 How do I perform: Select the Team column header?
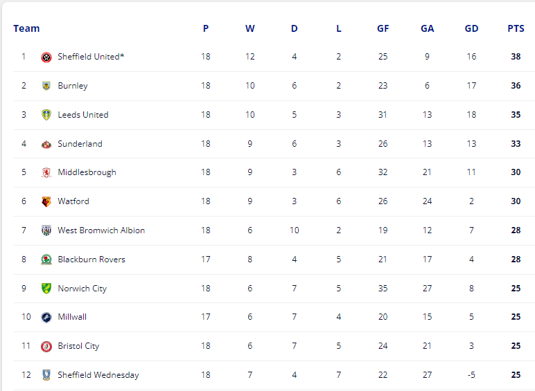pos(26,28)
